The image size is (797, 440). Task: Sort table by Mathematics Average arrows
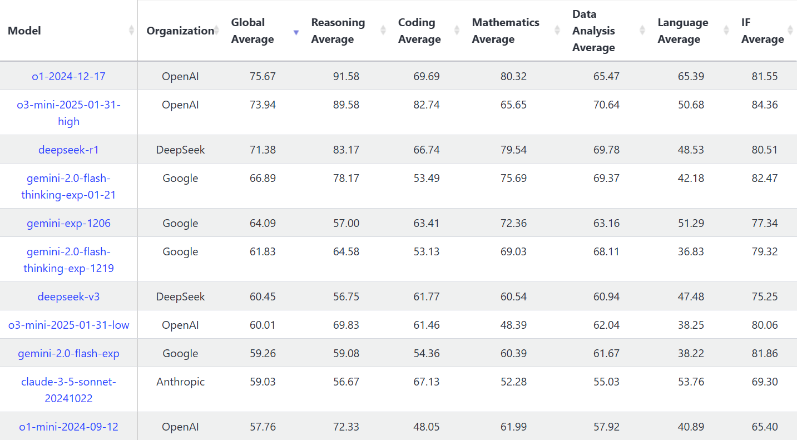pyautogui.click(x=557, y=31)
